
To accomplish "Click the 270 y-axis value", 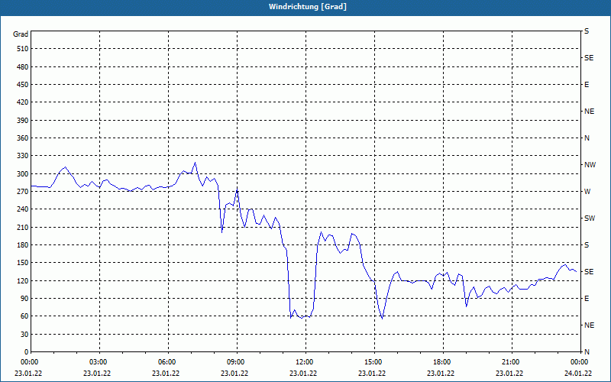I will point(23,192).
